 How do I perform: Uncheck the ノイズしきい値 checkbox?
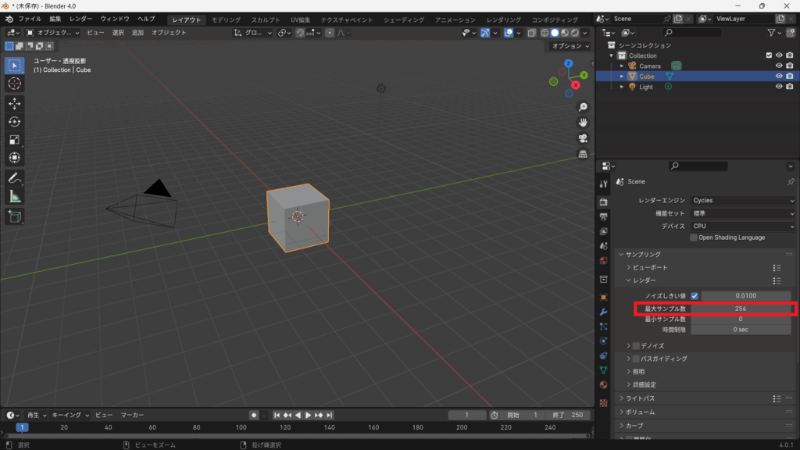click(x=694, y=296)
